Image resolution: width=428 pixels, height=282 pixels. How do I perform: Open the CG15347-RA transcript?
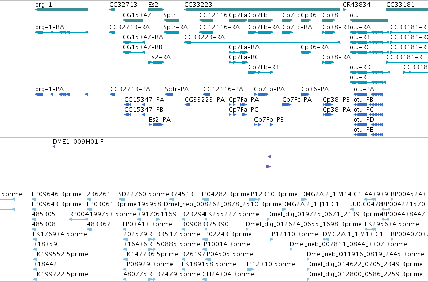click(x=134, y=42)
